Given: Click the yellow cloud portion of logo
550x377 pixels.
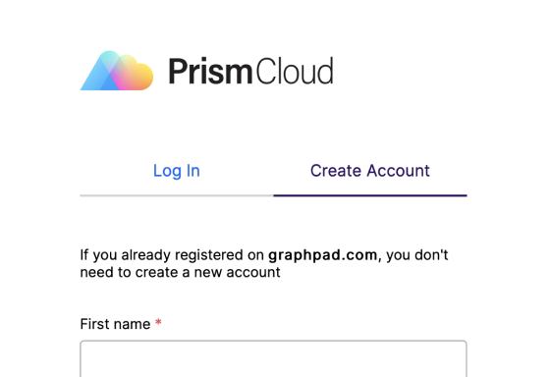Looking at the screenshot, I should point(141,76).
